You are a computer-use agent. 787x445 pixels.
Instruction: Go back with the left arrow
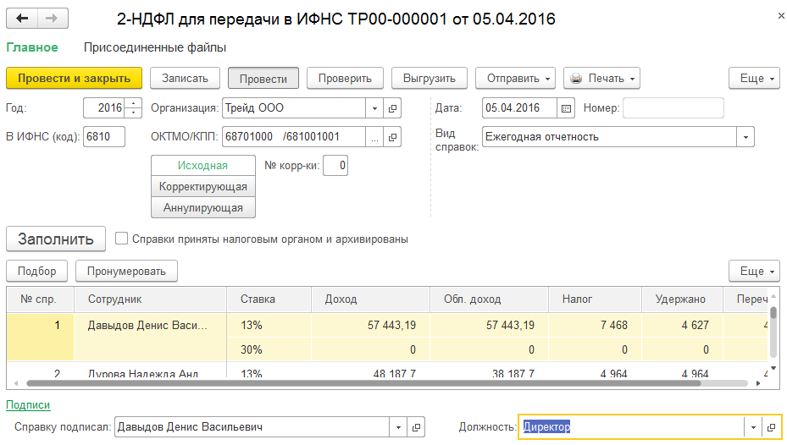click(22, 19)
